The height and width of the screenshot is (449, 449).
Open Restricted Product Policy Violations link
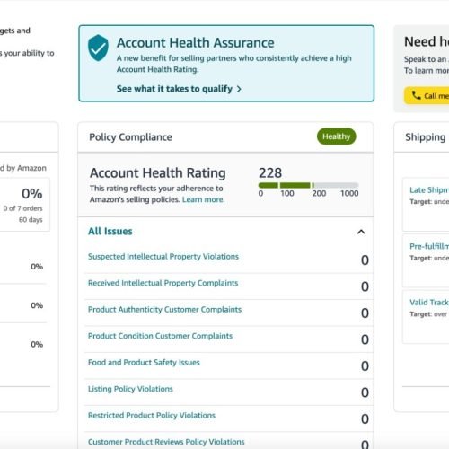152,416
